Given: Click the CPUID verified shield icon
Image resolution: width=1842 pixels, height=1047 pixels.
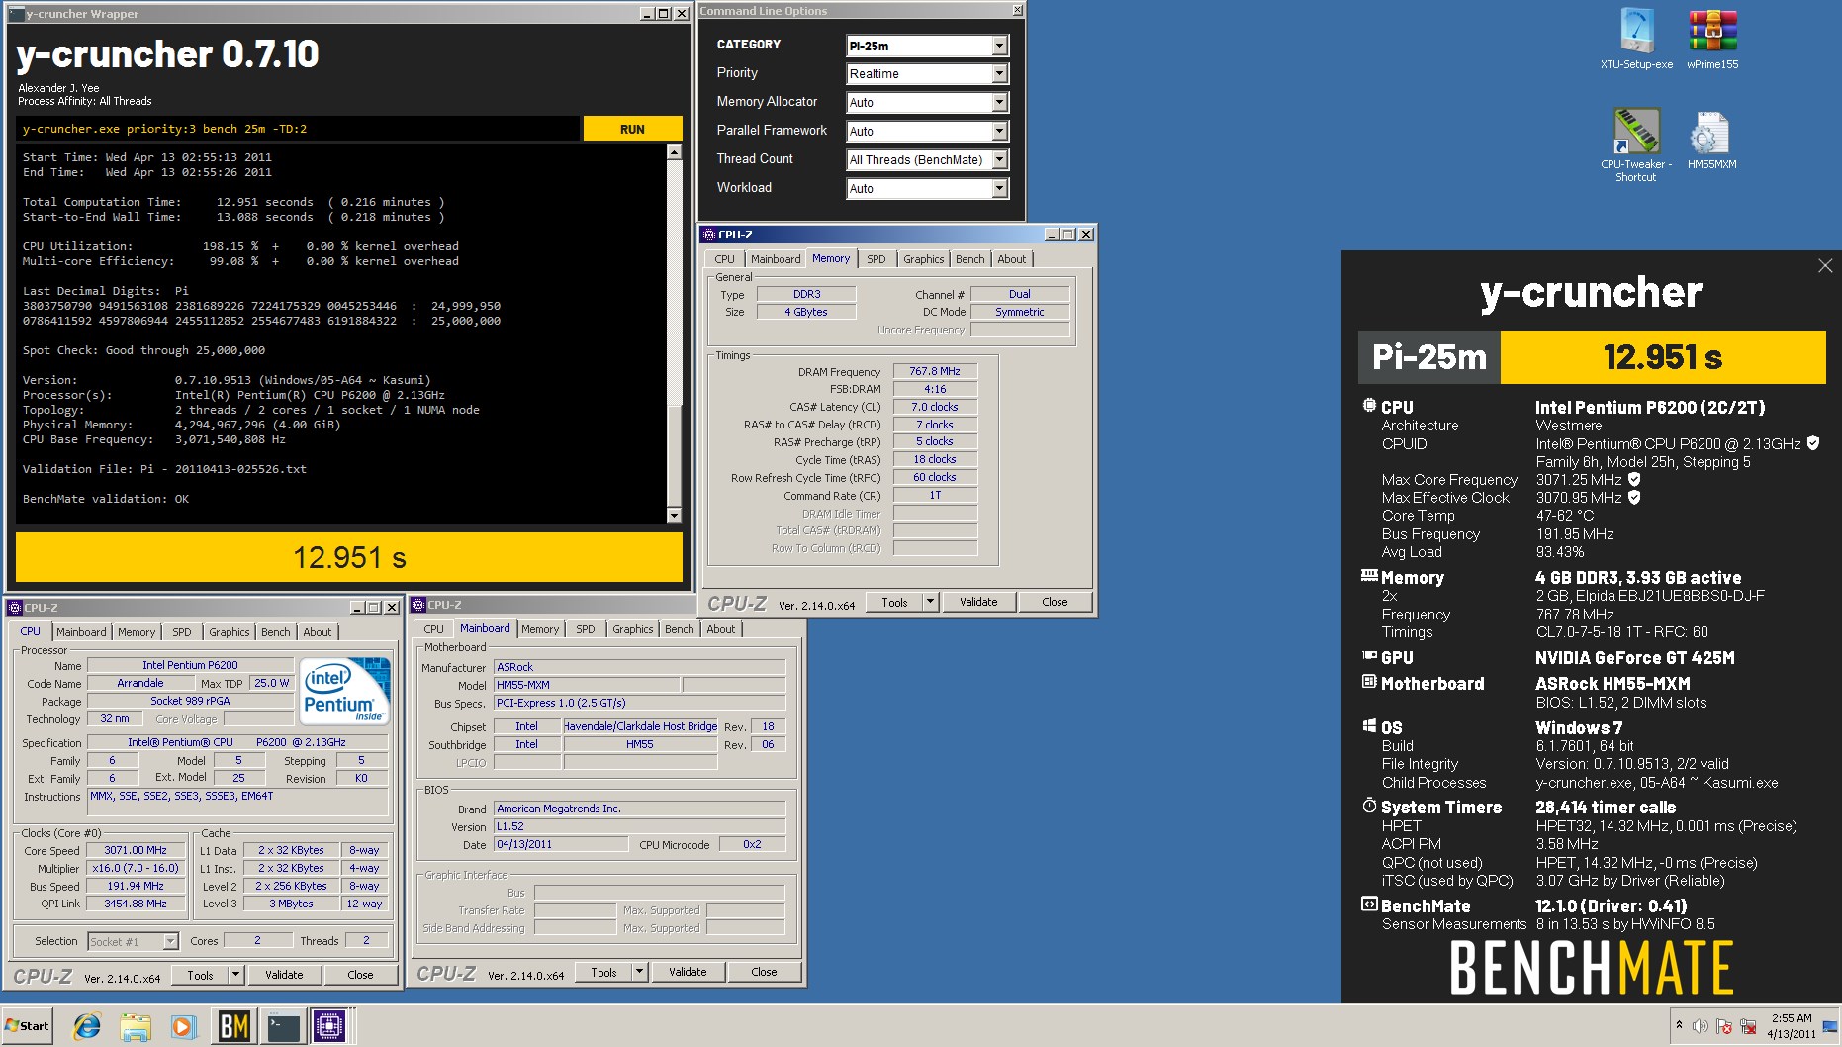Looking at the screenshot, I should pos(1813,443).
